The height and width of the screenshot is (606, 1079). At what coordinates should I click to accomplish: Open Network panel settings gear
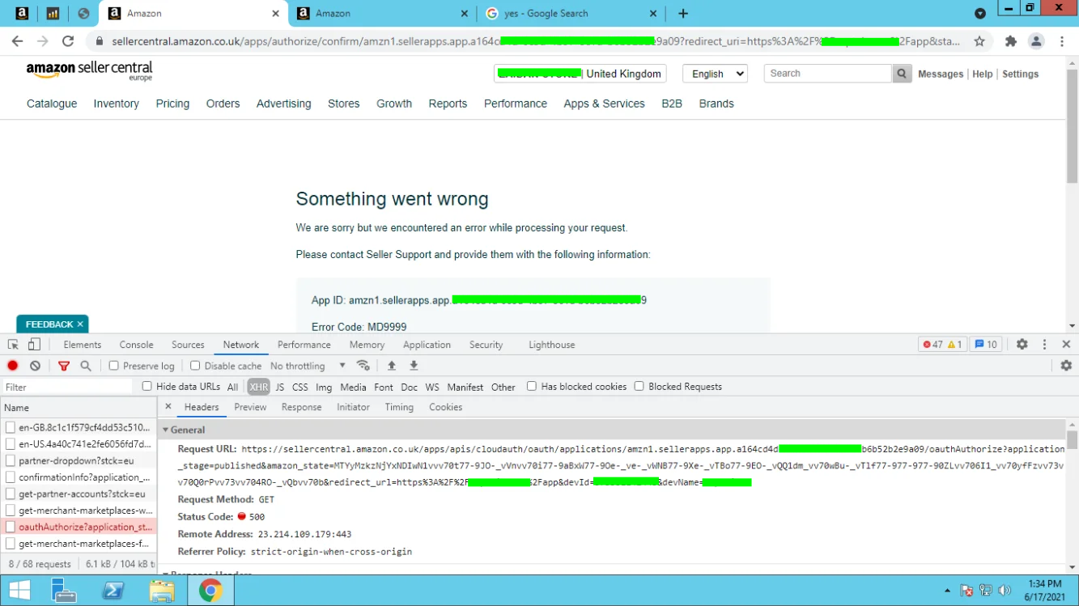click(x=1066, y=366)
